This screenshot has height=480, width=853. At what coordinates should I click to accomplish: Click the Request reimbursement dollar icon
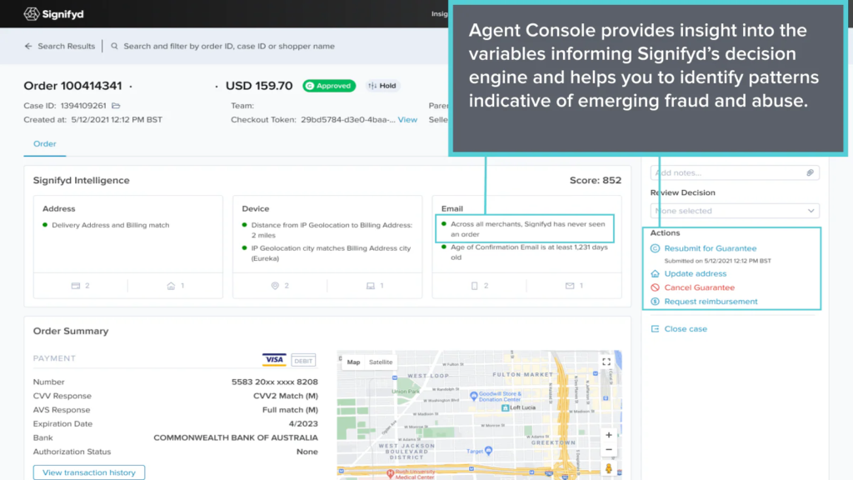tap(656, 301)
